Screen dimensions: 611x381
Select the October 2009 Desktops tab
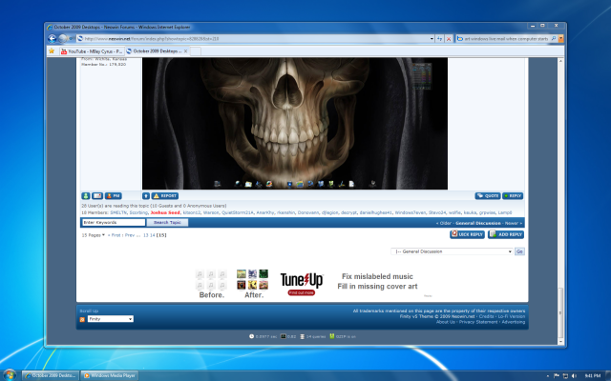[155, 50]
